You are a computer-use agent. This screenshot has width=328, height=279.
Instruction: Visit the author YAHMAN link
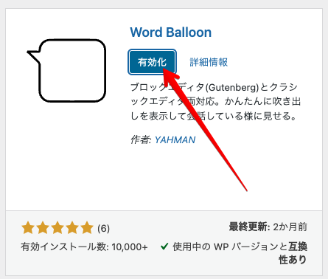(x=175, y=139)
